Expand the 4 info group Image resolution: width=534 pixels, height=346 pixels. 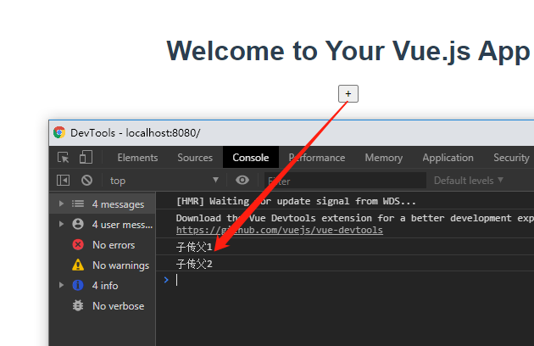tap(61, 285)
